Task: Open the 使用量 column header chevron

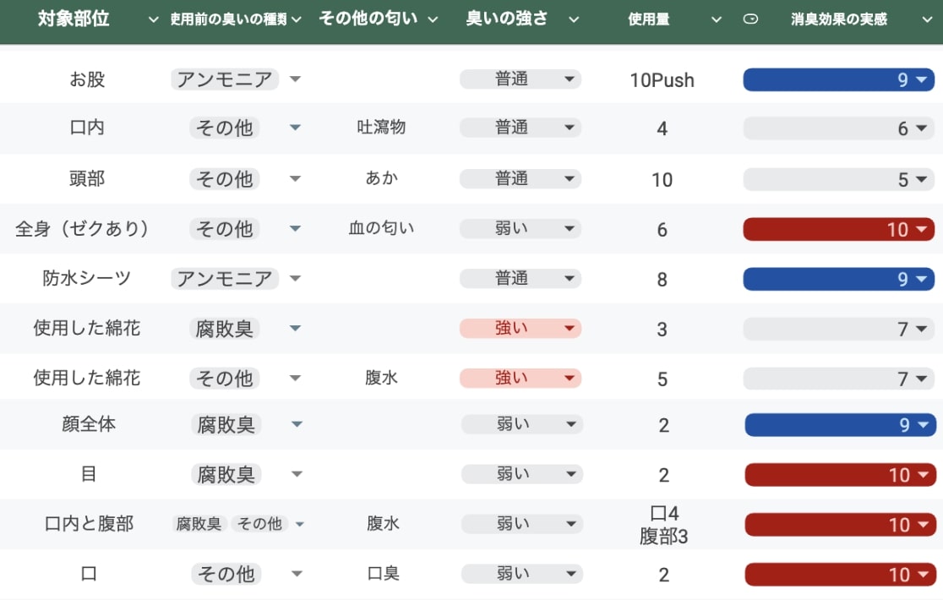Action: tap(716, 19)
